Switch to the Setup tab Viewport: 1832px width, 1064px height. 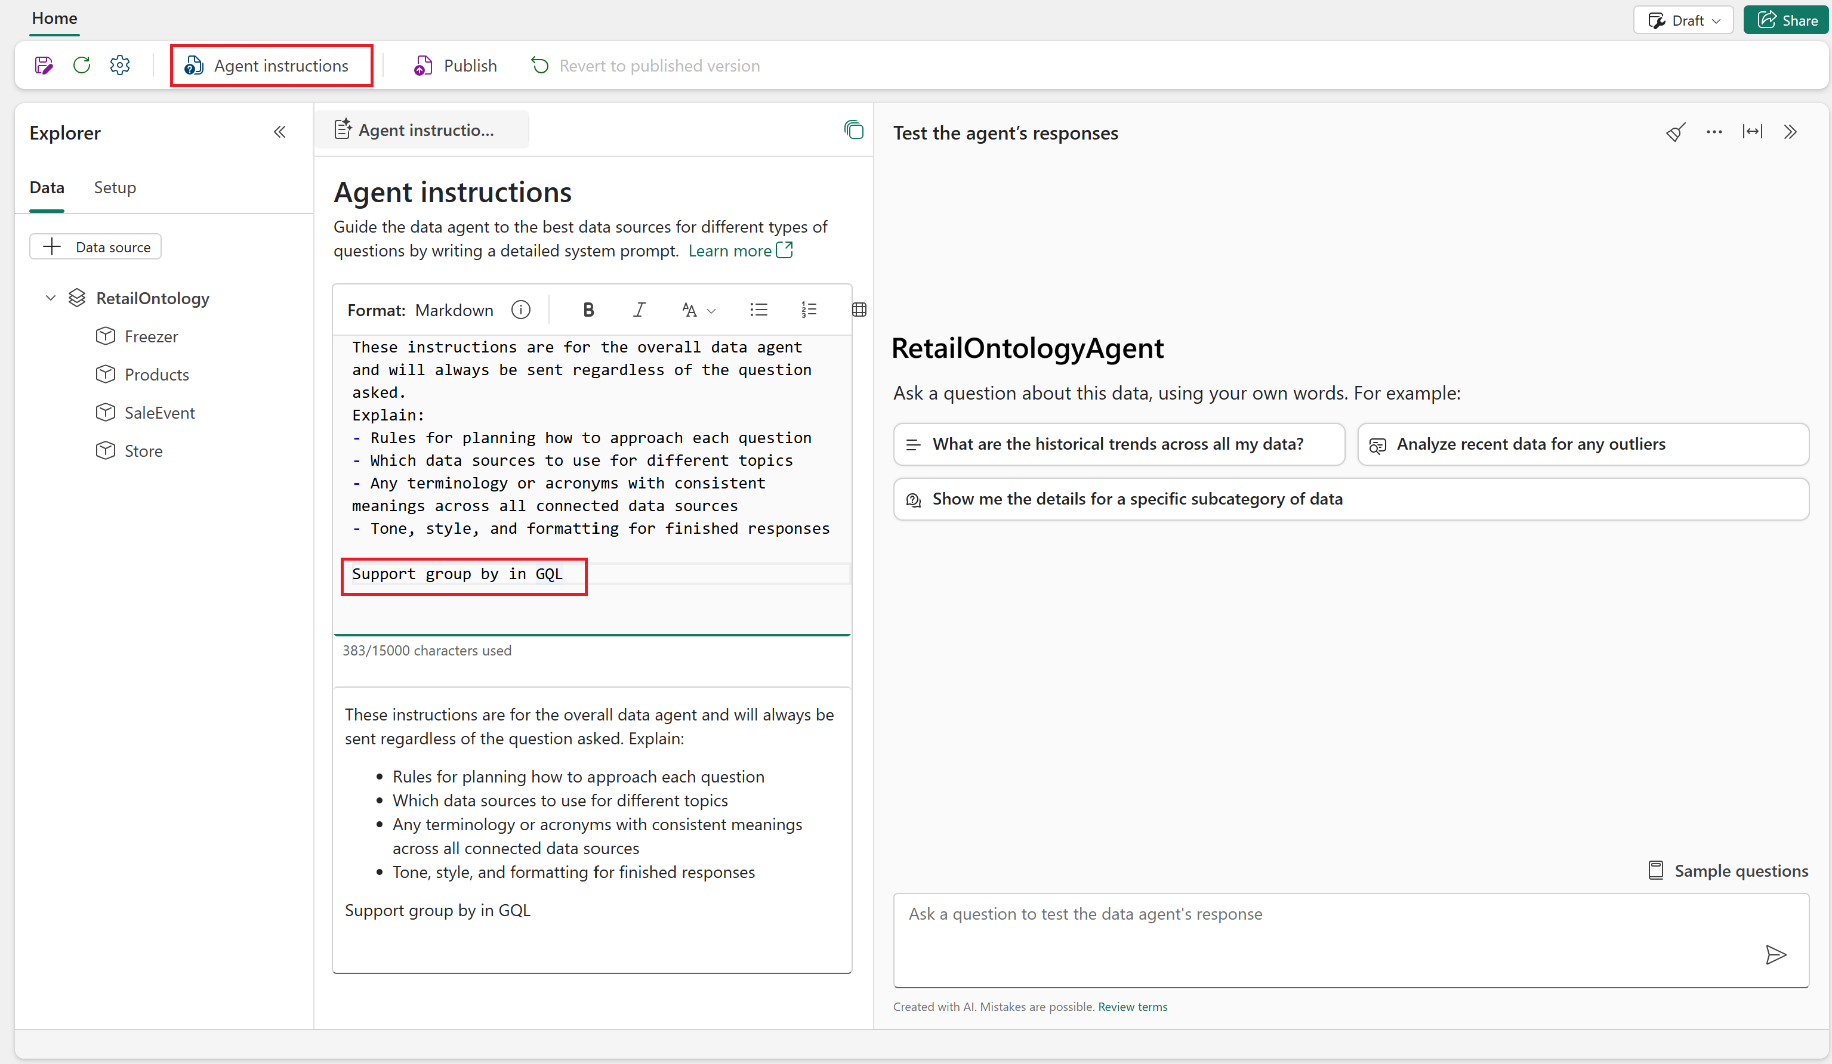pos(114,187)
